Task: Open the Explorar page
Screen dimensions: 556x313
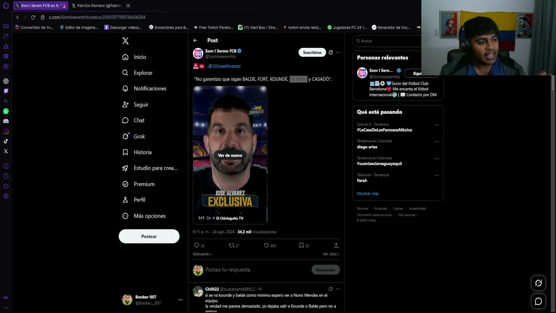Action: pos(137,73)
